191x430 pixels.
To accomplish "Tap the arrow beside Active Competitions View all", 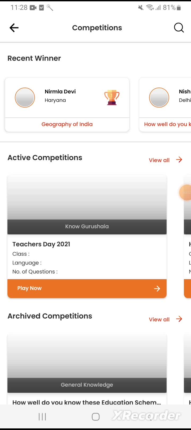I will click(179, 160).
